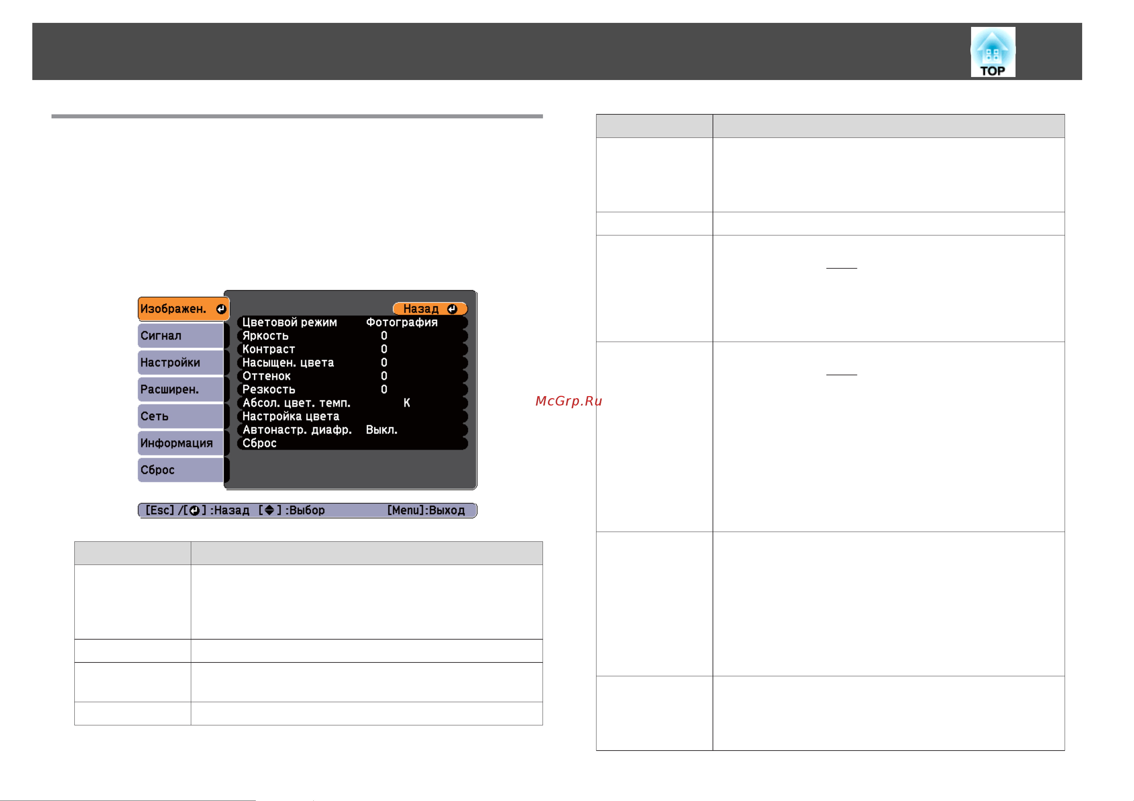
Task: Select the Абсол. цвет. темп. row
Action: 352,403
